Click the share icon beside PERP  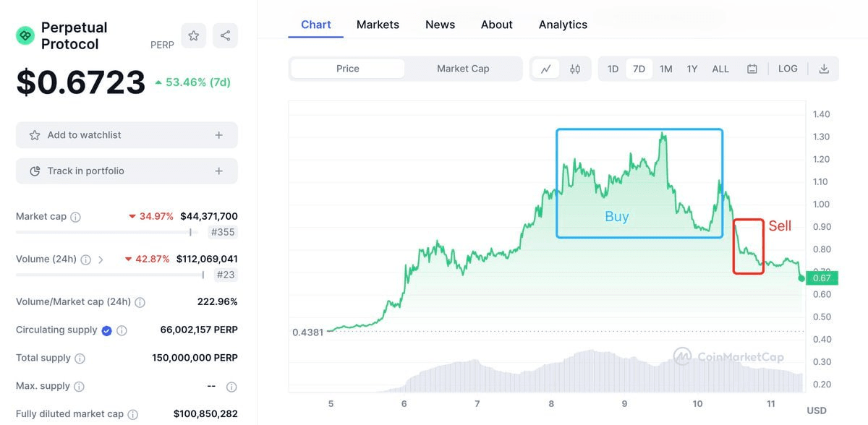coord(225,35)
